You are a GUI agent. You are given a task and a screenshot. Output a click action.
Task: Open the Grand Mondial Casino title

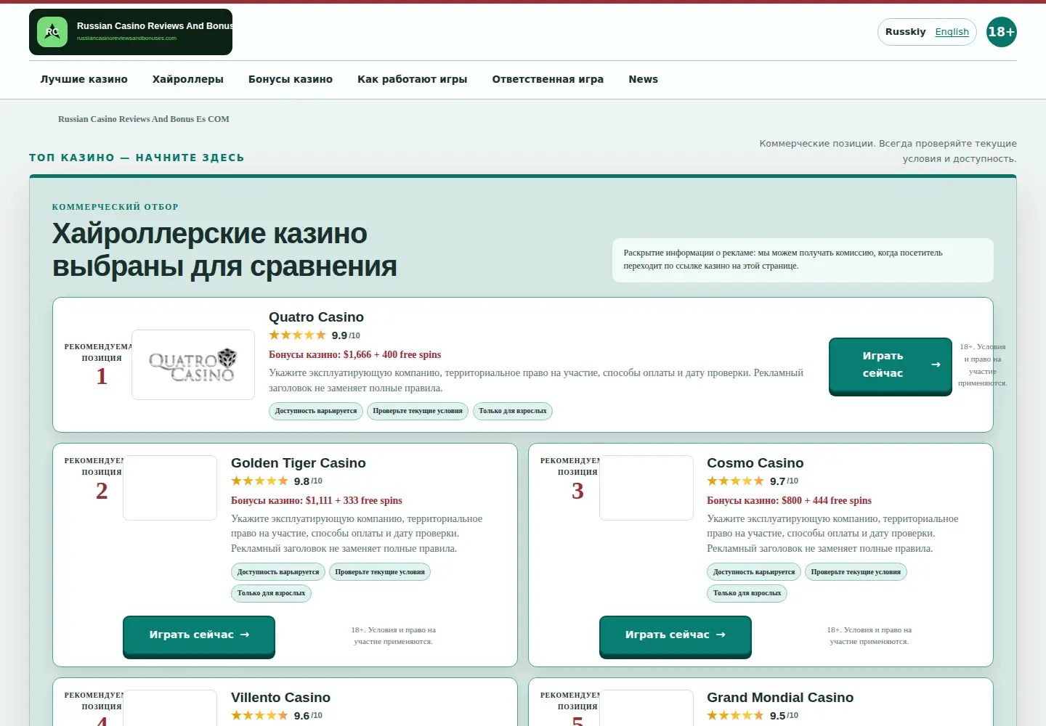(780, 698)
